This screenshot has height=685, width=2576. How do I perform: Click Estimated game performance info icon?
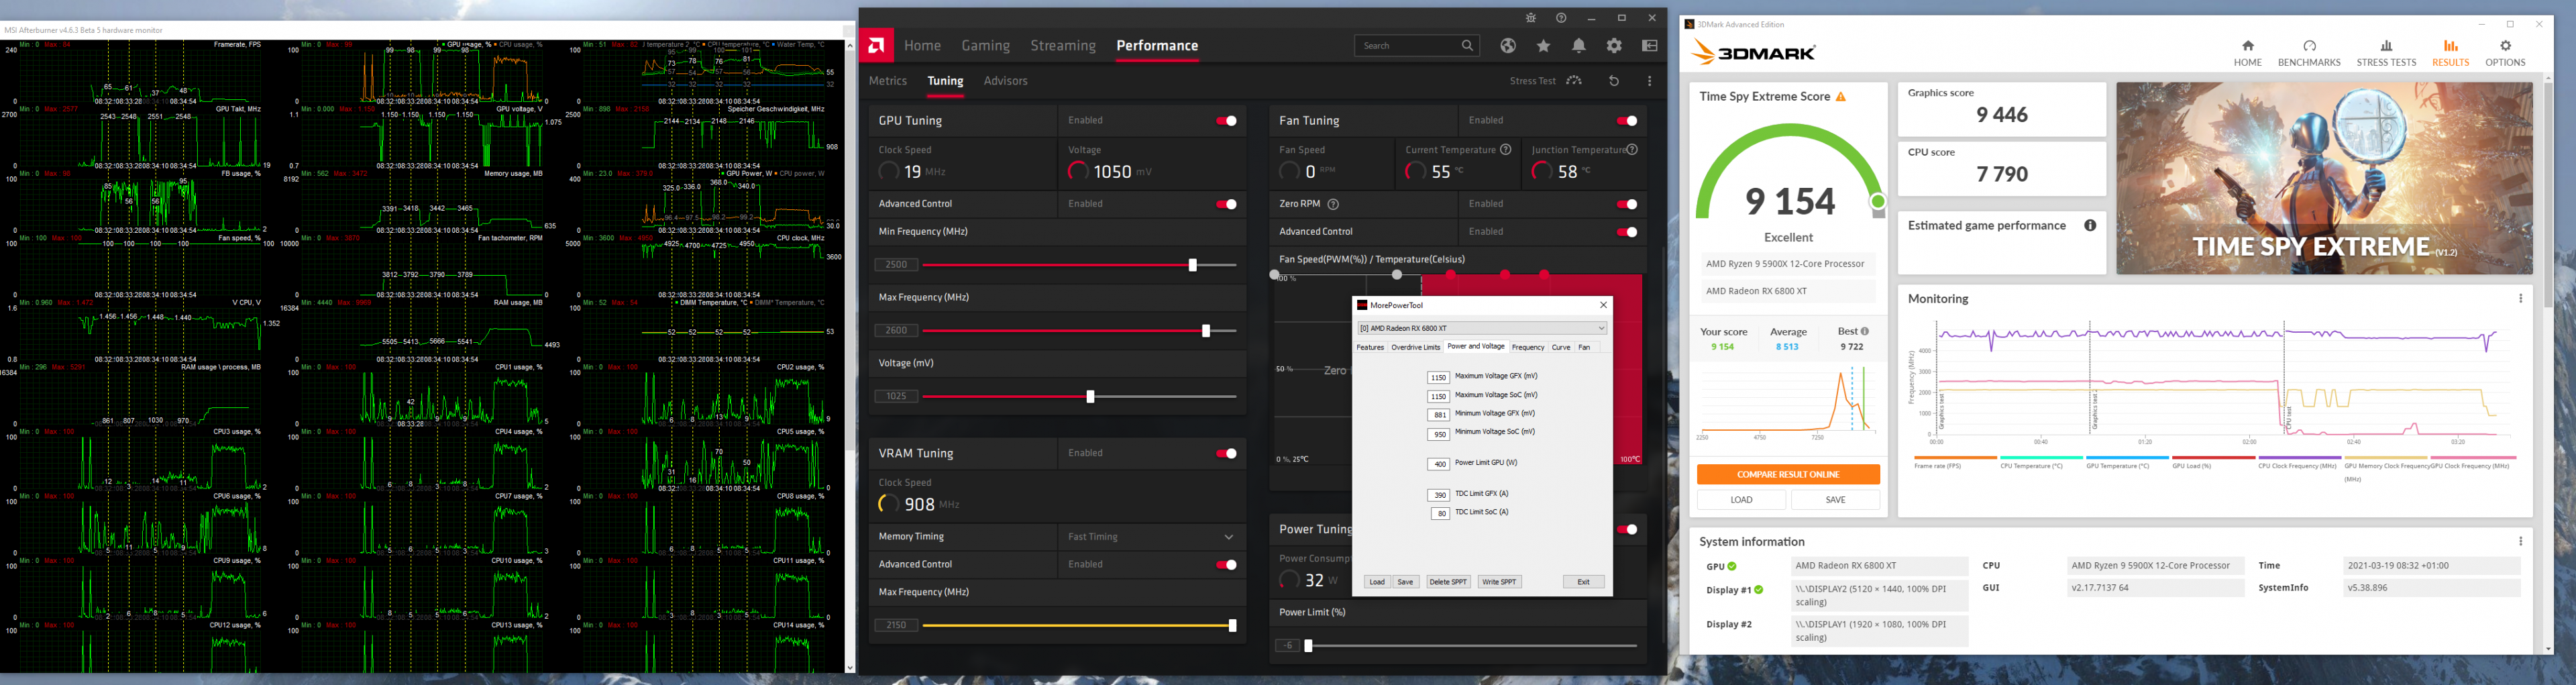click(x=2090, y=225)
